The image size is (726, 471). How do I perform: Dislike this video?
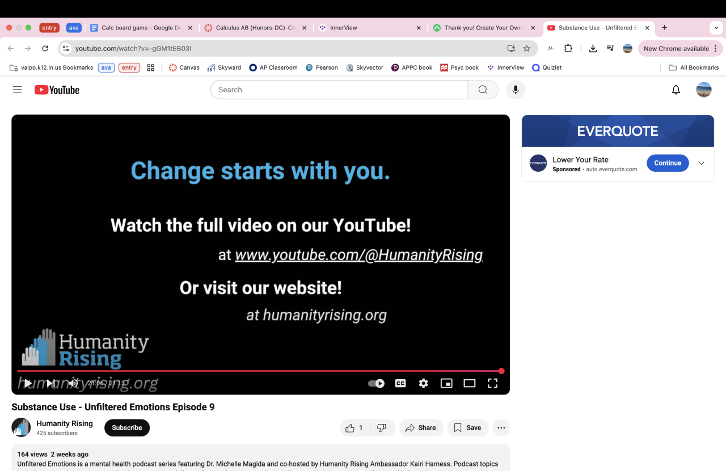[x=382, y=428]
